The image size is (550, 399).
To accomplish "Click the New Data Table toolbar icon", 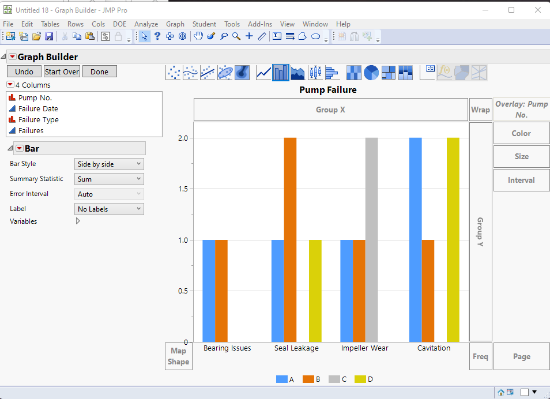I will tap(10, 36).
